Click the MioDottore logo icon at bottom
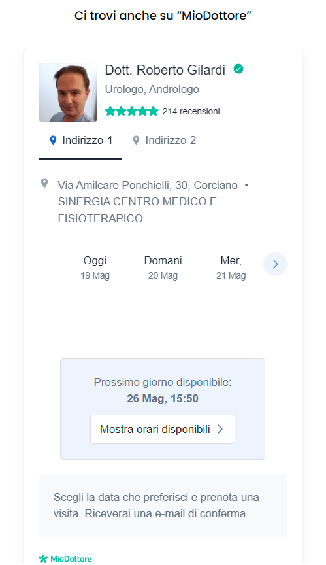This screenshot has height=565, width=326. (43, 559)
